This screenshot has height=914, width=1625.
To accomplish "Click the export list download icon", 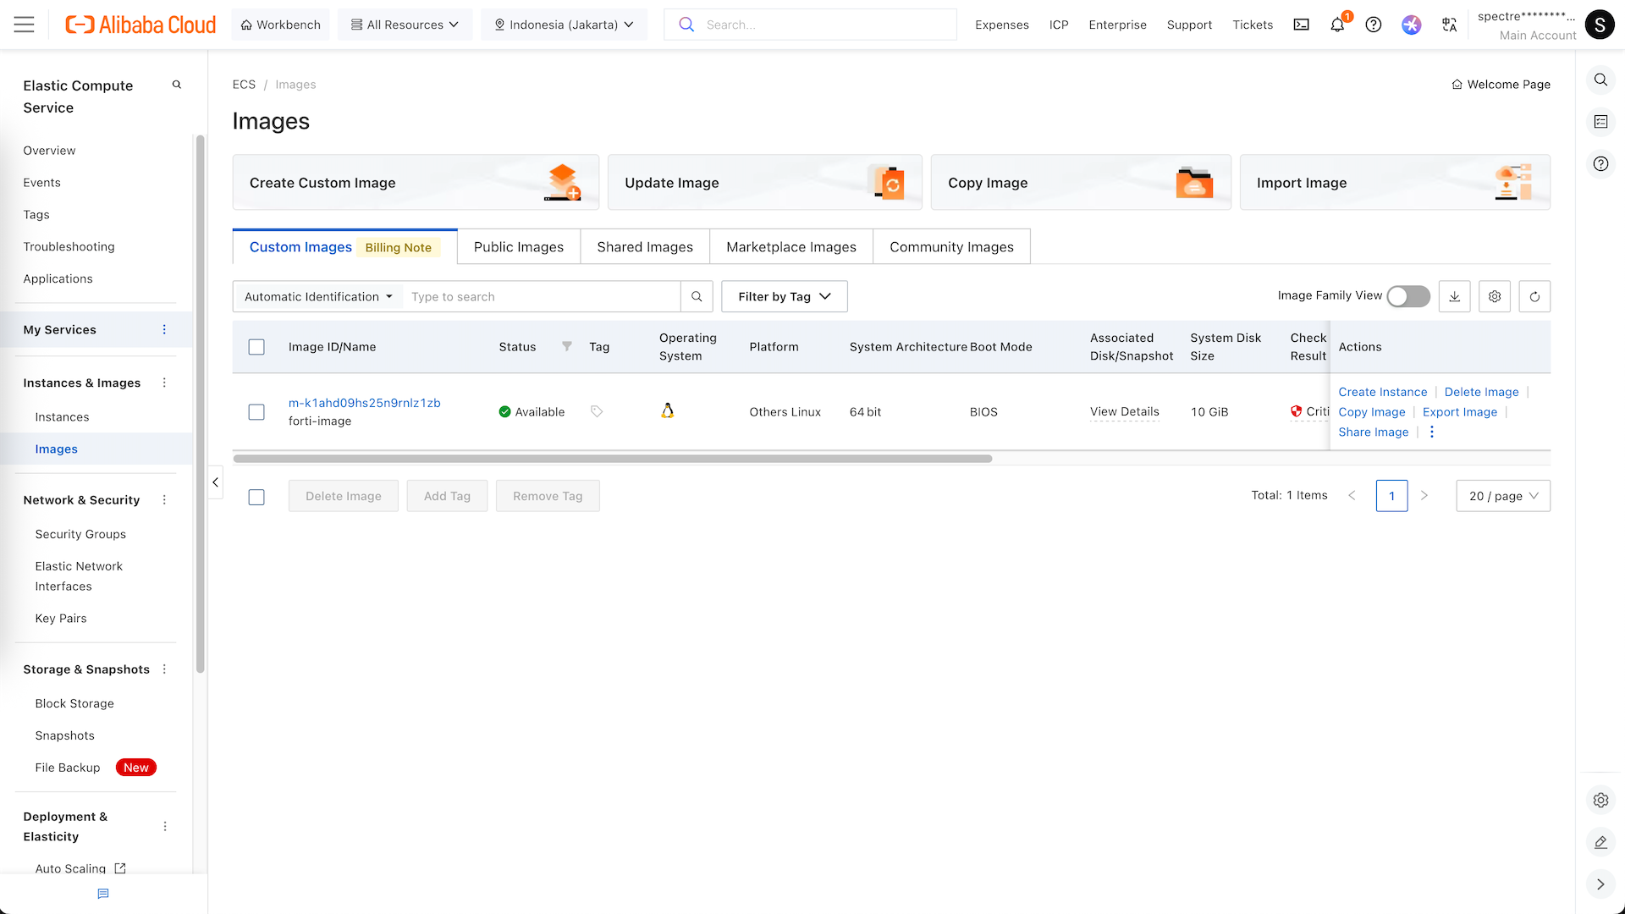I will tap(1454, 296).
